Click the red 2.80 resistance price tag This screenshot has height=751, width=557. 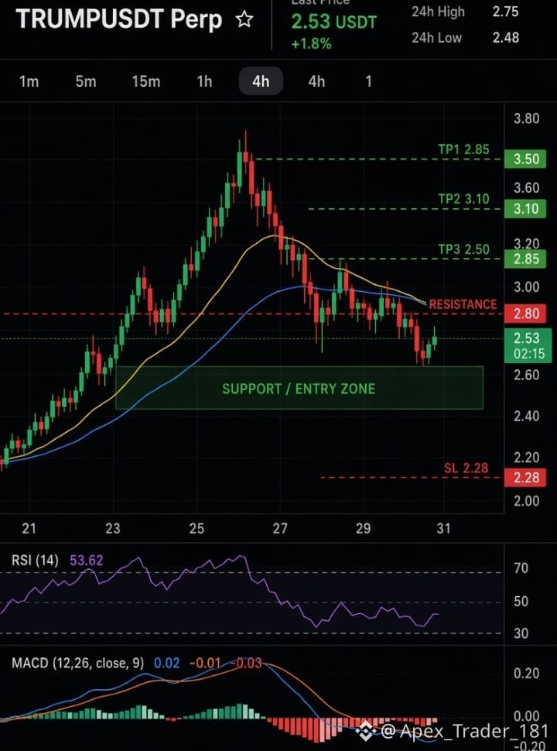point(525,314)
